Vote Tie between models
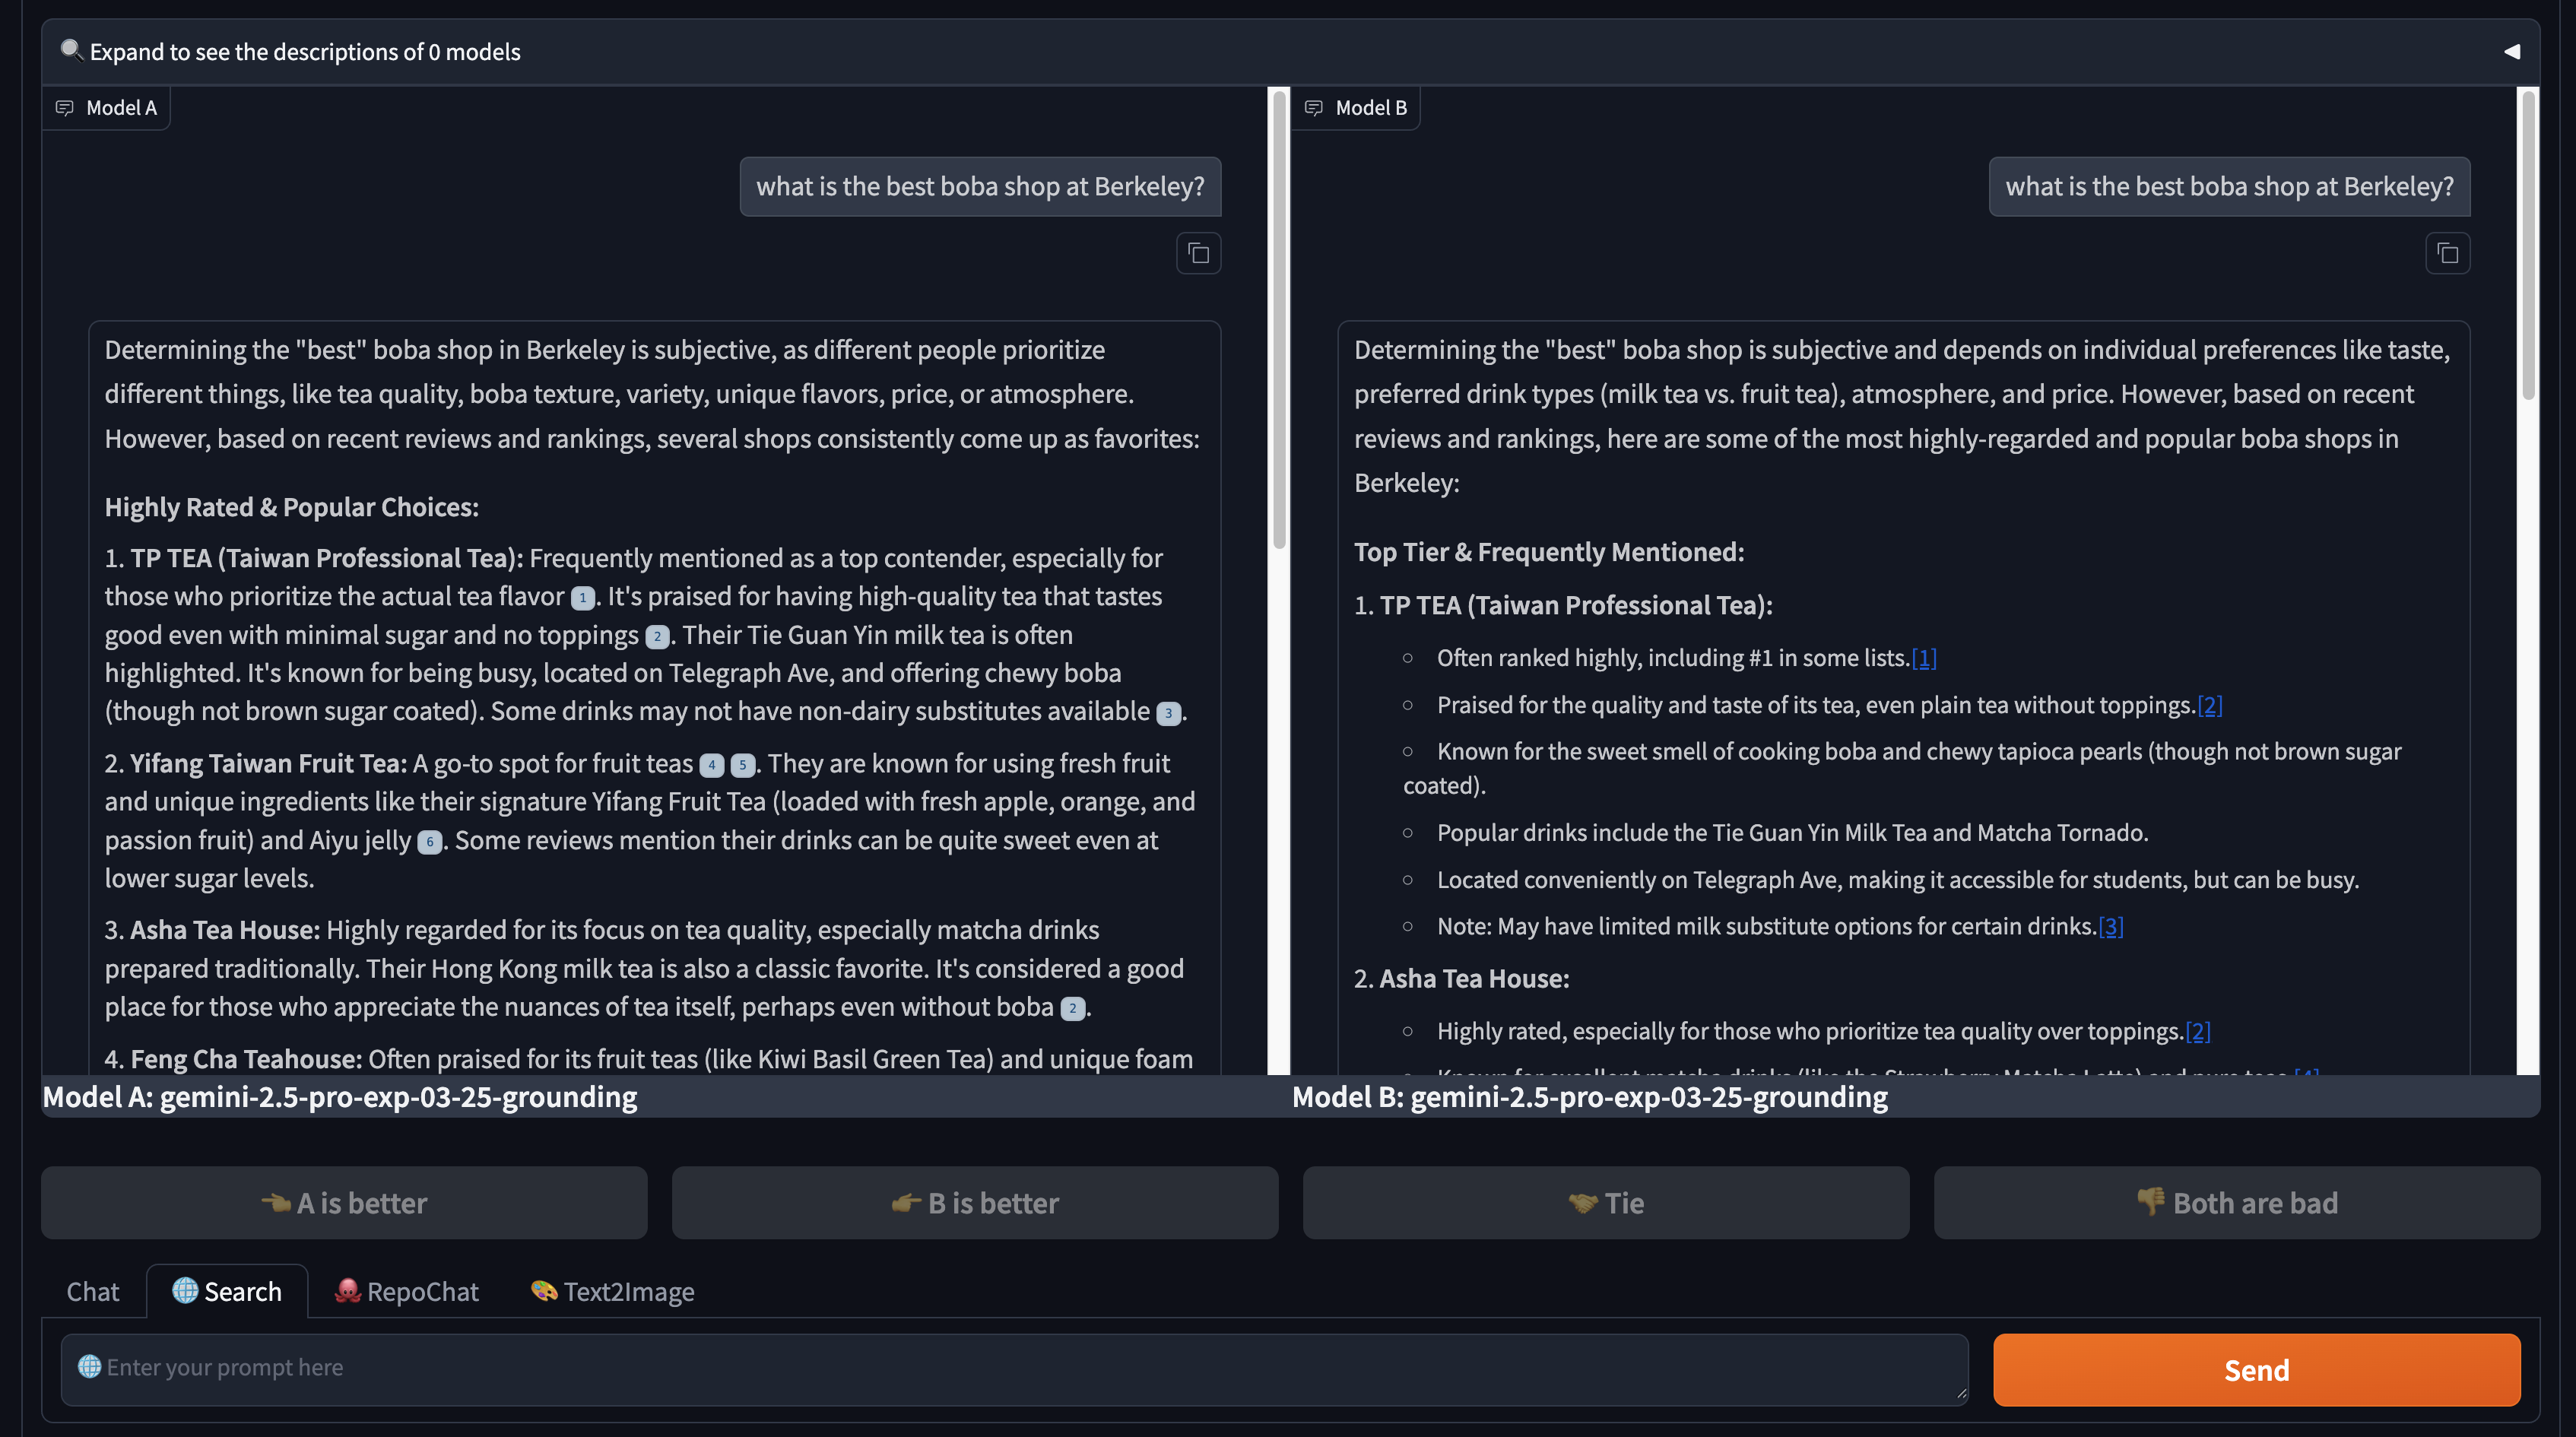 (1606, 1203)
